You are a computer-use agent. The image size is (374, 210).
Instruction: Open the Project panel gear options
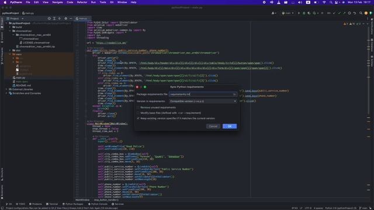pyautogui.click(x=66, y=18)
